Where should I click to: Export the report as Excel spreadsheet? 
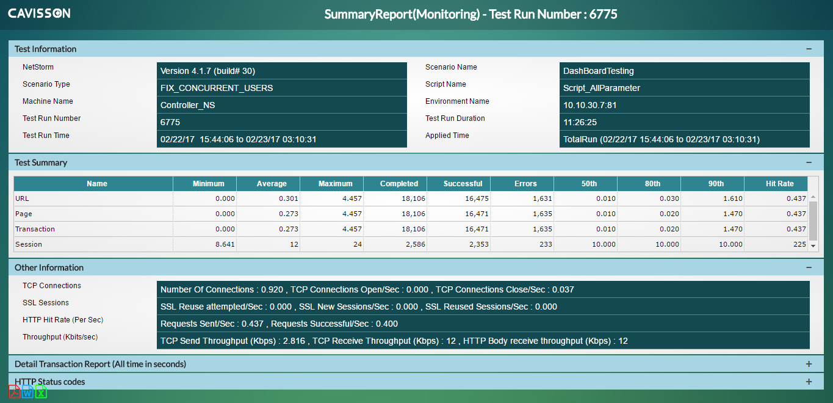coord(41,391)
